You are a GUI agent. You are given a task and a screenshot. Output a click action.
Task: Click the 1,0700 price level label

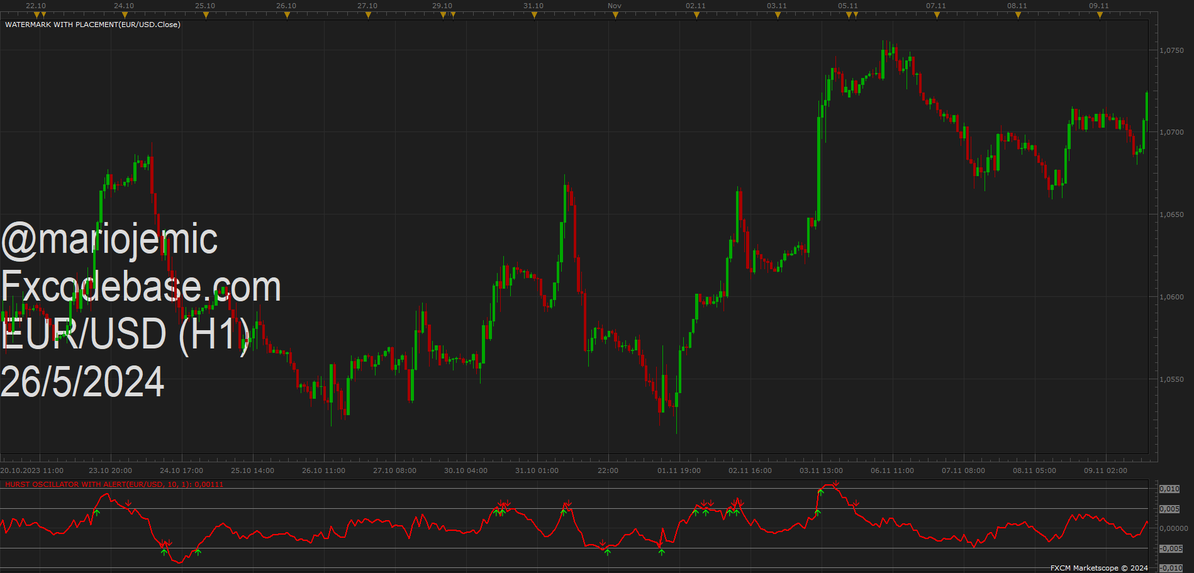1171,132
